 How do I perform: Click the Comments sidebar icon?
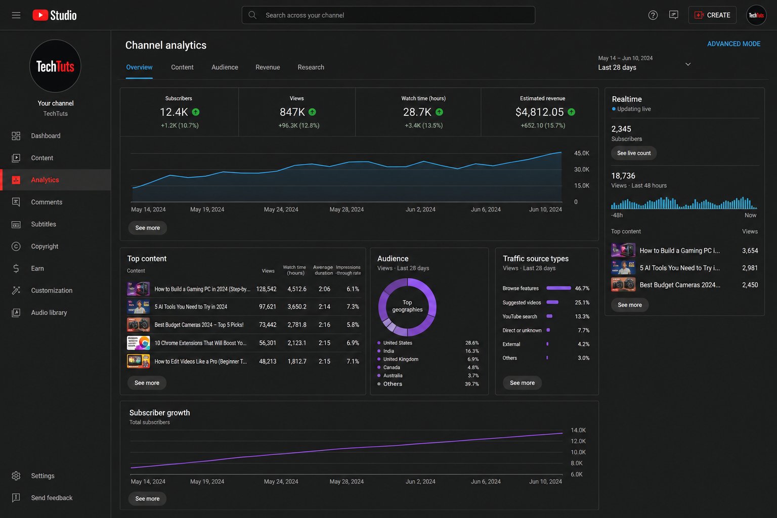[16, 202]
